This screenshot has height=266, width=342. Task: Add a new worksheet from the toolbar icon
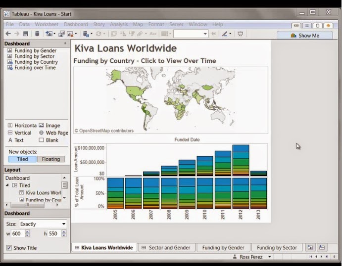click(x=49, y=34)
